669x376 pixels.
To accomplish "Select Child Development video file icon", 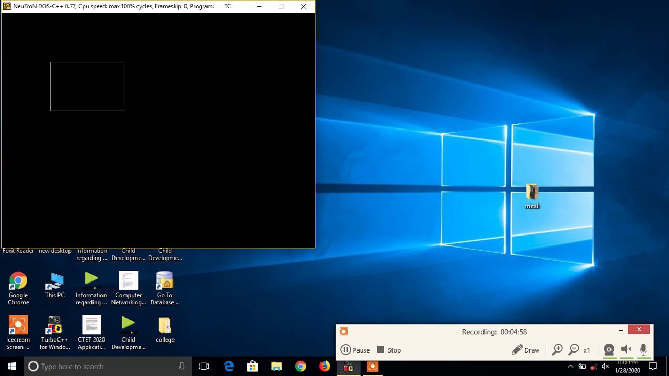I will (129, 333).
